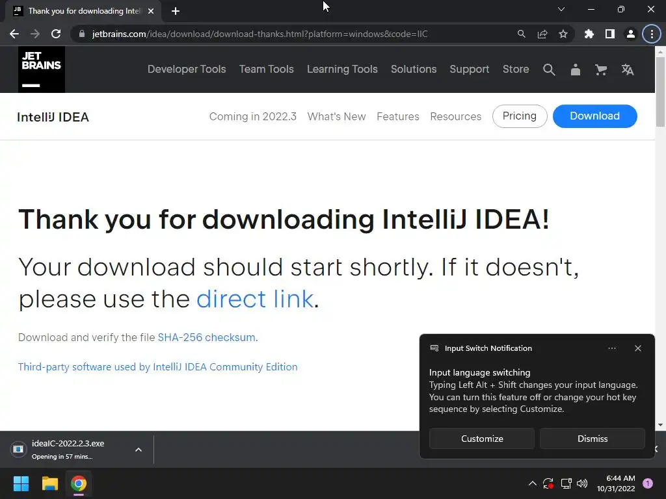The height and width of the screenshot is (499, 666).
Task: Show hidden system tray icons
Action: coord(532,483)
